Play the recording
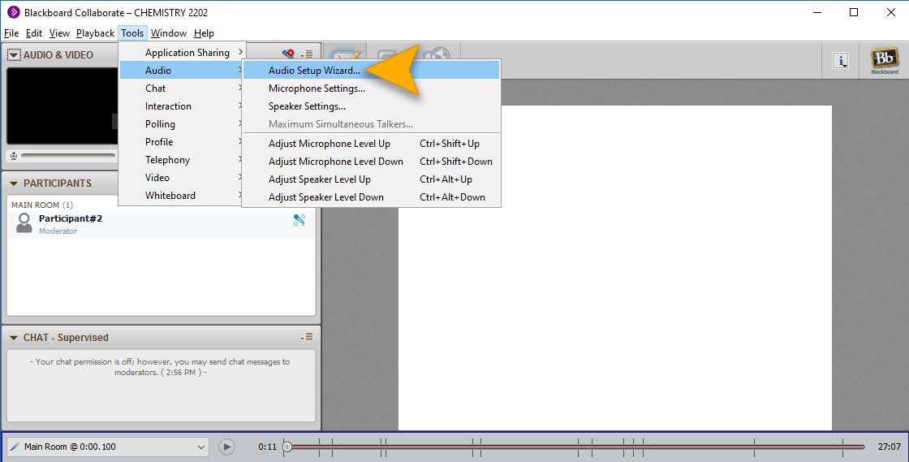 tap(226, 447)
